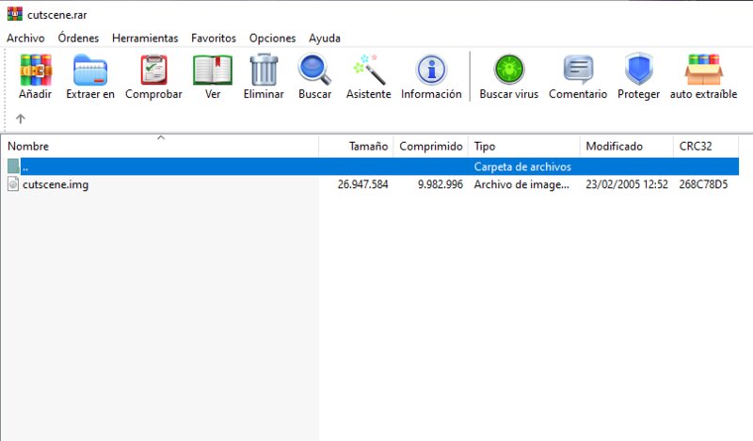Create auto extraíble archive
Image resolution: width=753 pixels, height=441 pixels.
coord(703,71)
